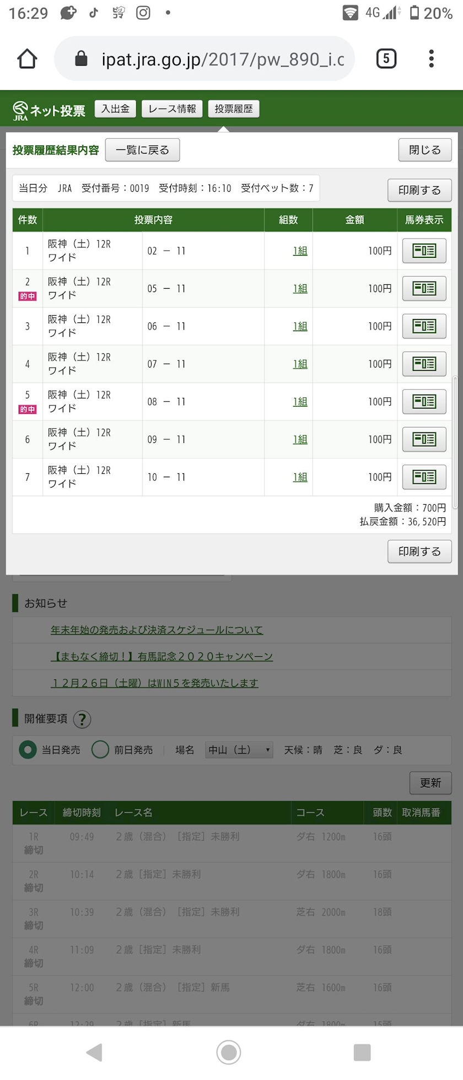The height and width of the screenshot is (1080, 463).
Task: Select the 当日発売 radio button
Action: (x=28, y=750)
